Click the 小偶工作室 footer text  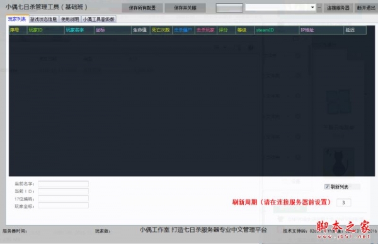[203, 230]
